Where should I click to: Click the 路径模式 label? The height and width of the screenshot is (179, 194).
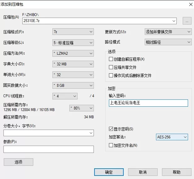pyautogui.click(x=112, y=42)
